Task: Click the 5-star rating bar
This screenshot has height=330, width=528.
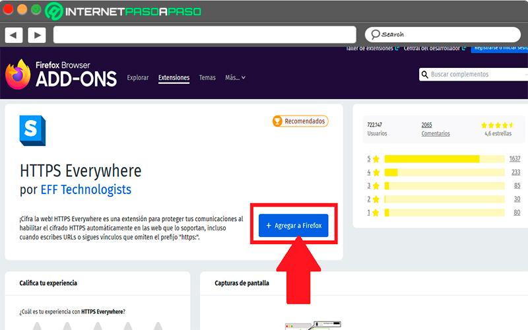Action: (444, 159)
